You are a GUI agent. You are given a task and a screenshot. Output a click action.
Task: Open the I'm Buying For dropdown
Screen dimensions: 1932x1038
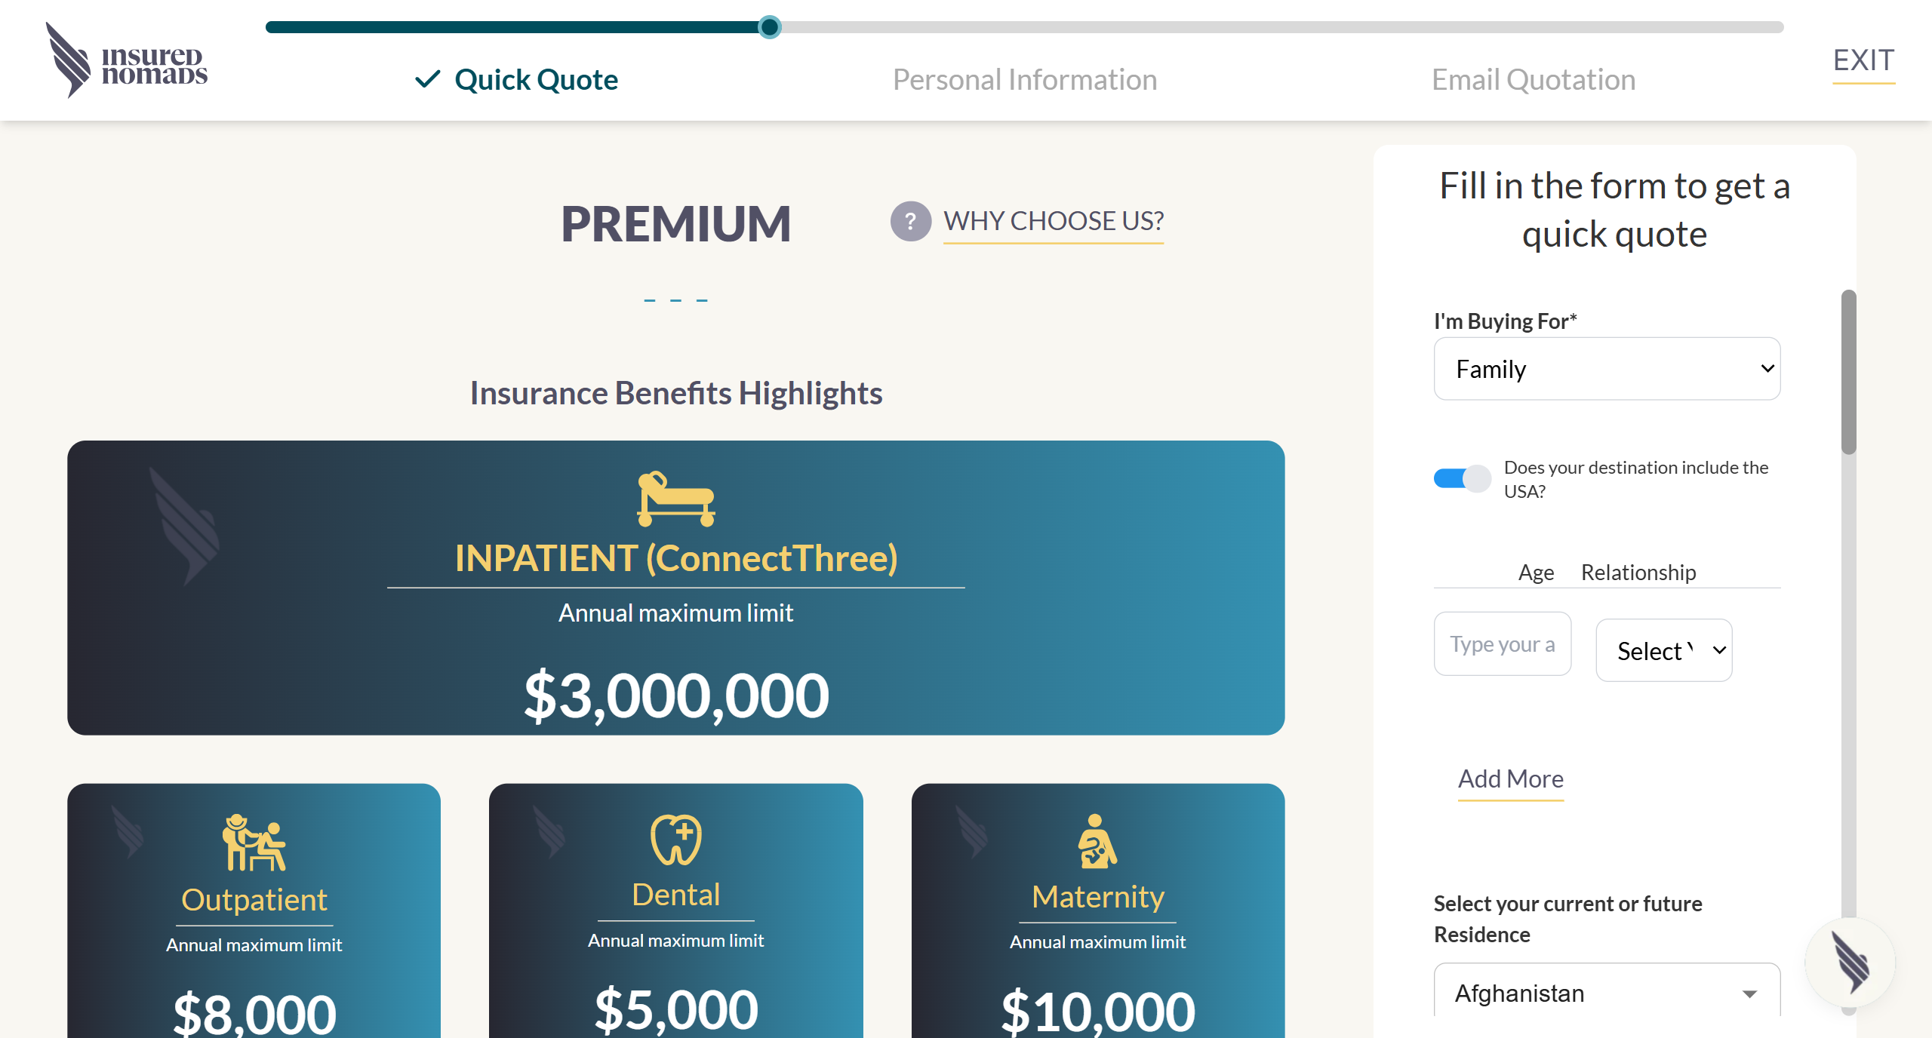(x=1607, y=369)
